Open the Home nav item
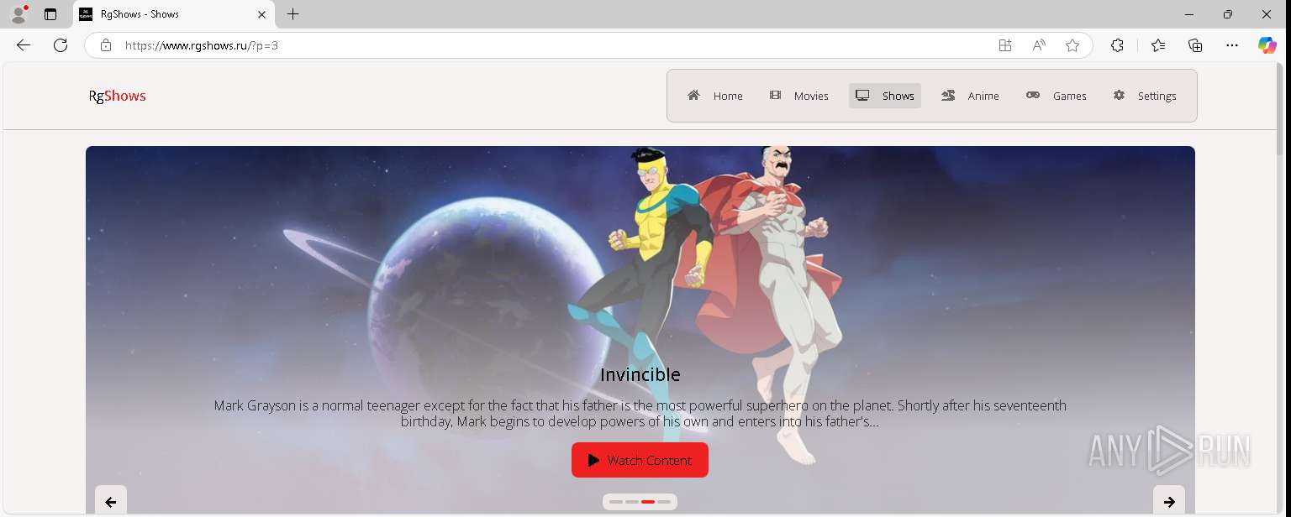This screenshot has height=517, width=1291. [715, 96]
